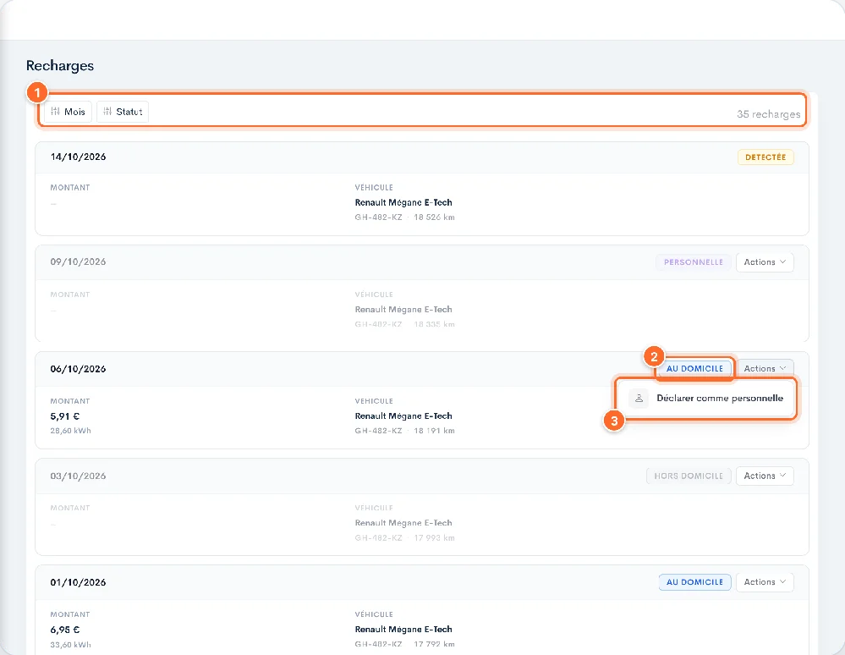This screenshot has width=845, height=655.
Task: Click the HORS DOMICILE status badge
Action: (x=689, y=476)
